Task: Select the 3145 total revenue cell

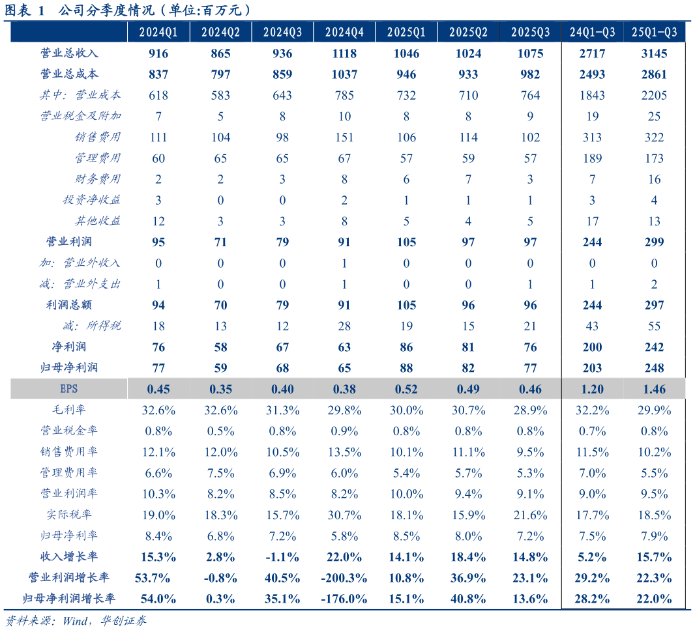Action: tap(654, 53)
